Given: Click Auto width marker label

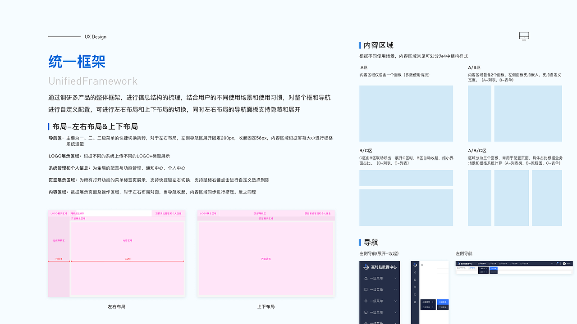Looking at the screenshot, I should tap(128, 259).
